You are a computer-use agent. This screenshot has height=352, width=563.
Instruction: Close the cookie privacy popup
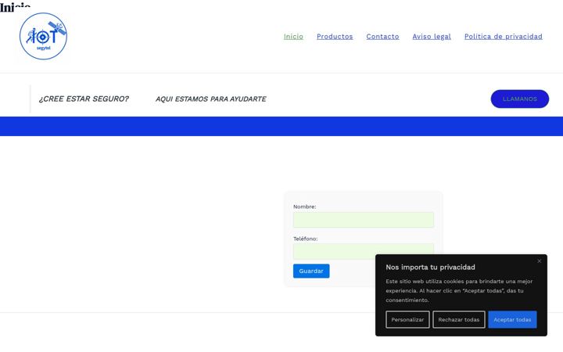click(x=539, y=261)
